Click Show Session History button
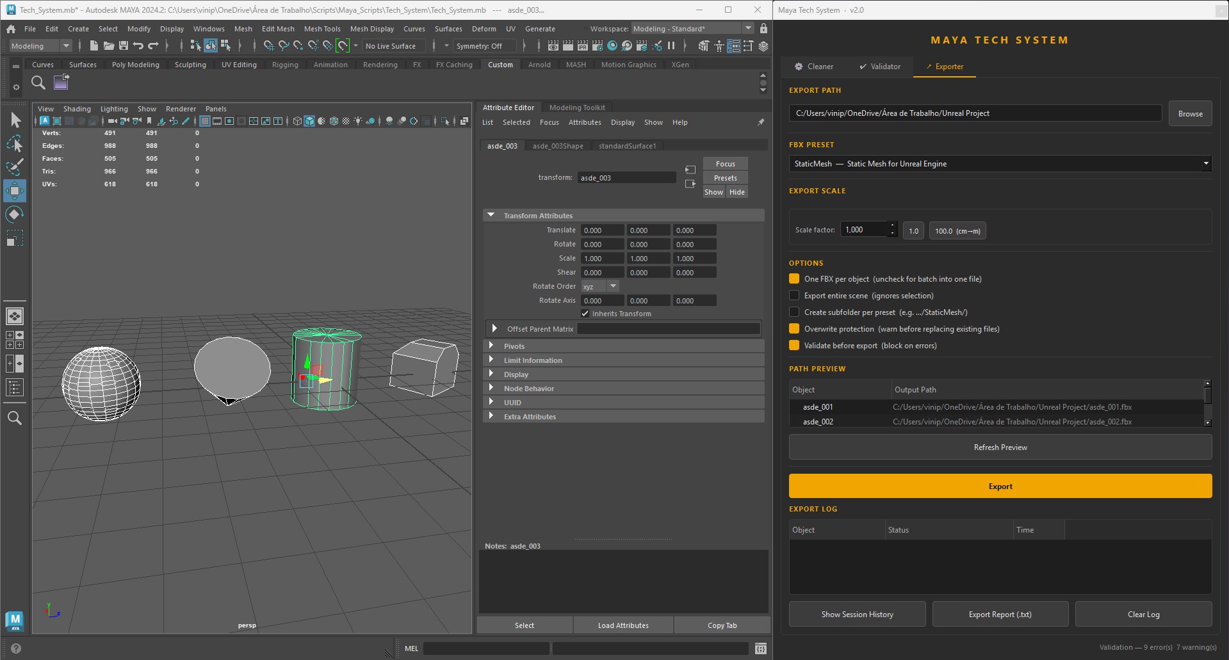 click(x=857, y=614)
